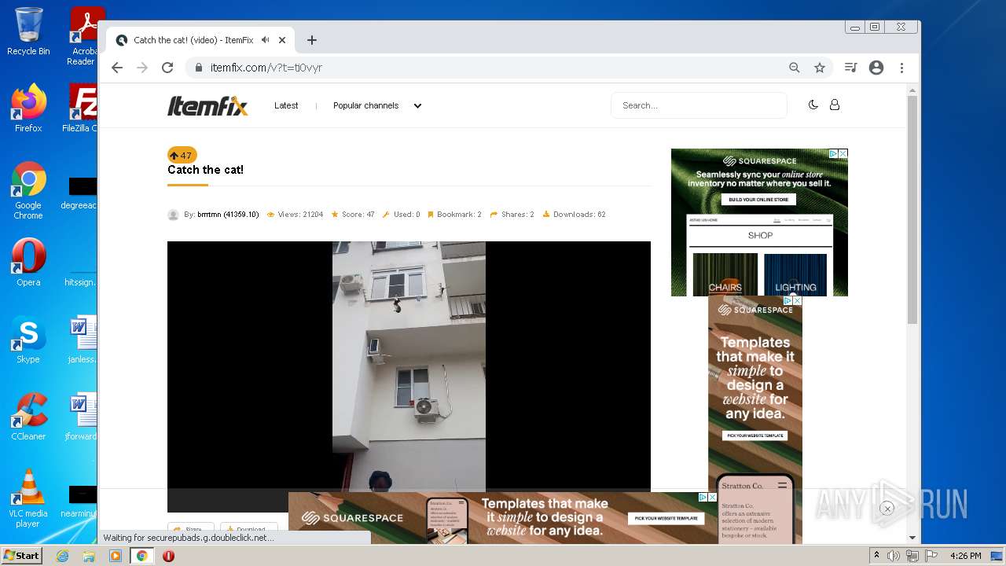Open the Recycle Bin
Image resolution: width=1006 pixels, height=566 pixels.
click(28, 31)
